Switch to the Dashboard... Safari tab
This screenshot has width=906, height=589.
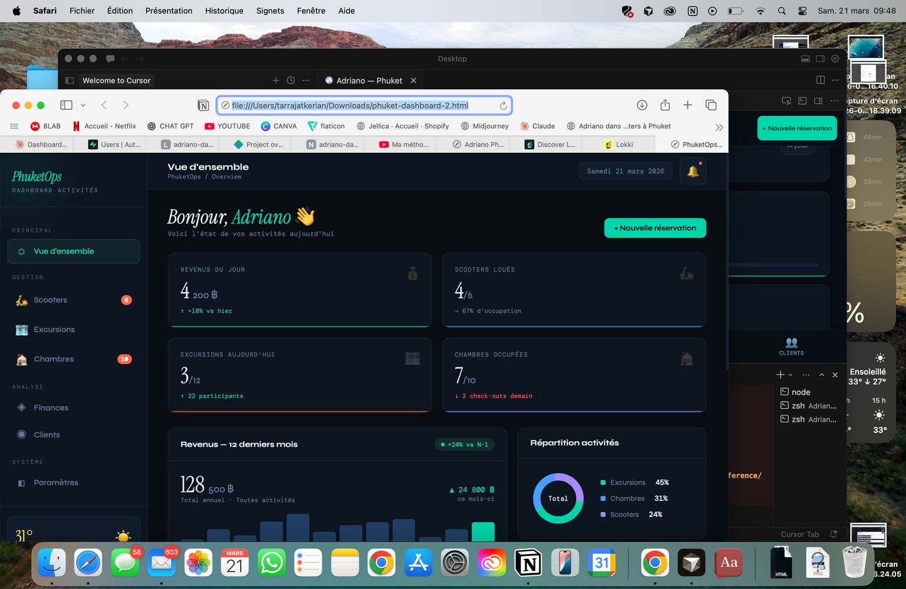coord(41,144)
